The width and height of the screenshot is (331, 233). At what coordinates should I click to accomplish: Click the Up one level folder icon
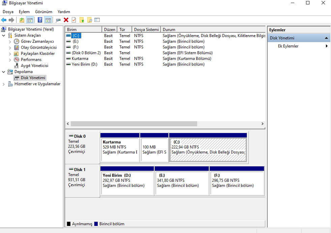[22, 20]
